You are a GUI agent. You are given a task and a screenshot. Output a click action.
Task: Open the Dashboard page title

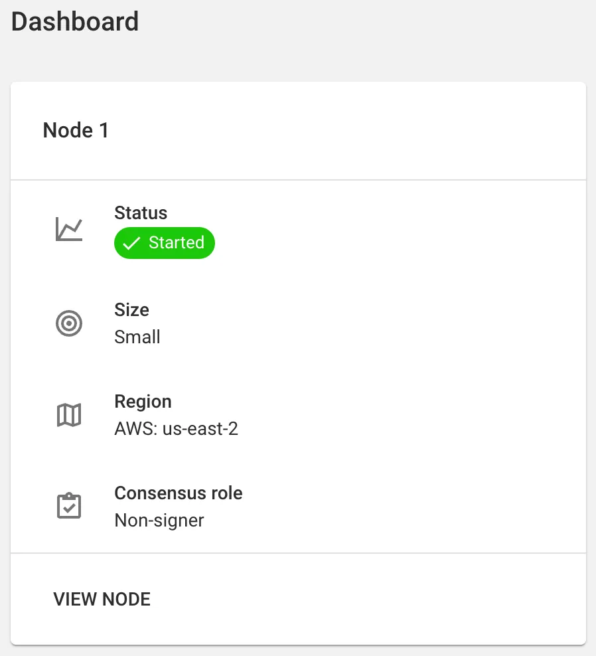tap(74, 22)
